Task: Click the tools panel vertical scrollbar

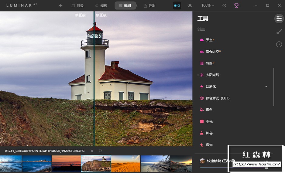Action: click(273, 87)
